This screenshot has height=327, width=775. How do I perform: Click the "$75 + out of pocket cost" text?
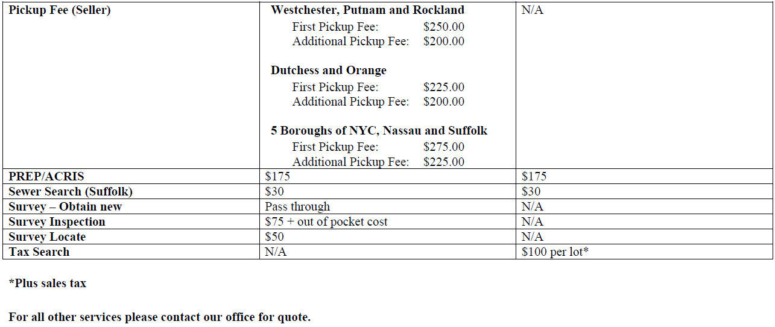click(x=326, y=222)
